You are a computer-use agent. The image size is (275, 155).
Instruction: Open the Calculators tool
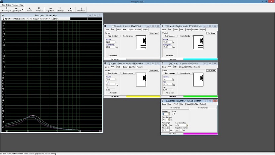60,9
